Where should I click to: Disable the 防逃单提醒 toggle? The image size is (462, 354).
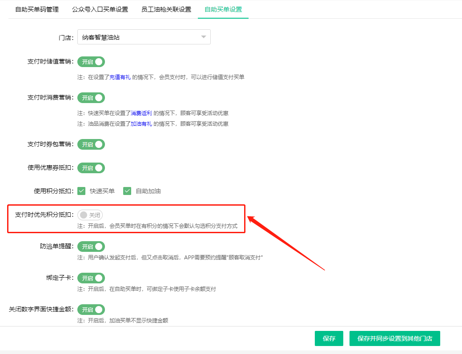[x=91, y=247]
